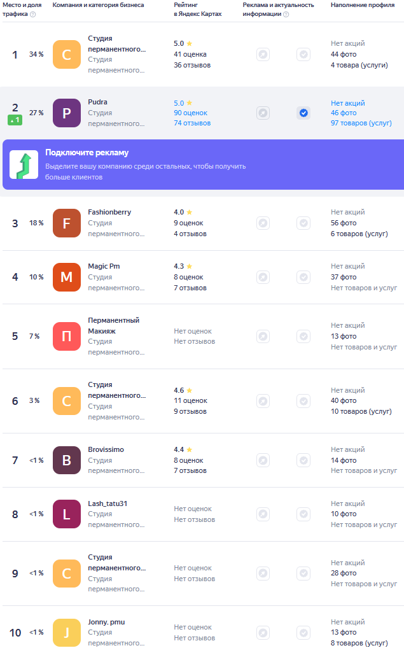Click the verified checkmark icon in Lash_tatu31 row
This screenshot has height=662, width=404.
tap(303, 514)
